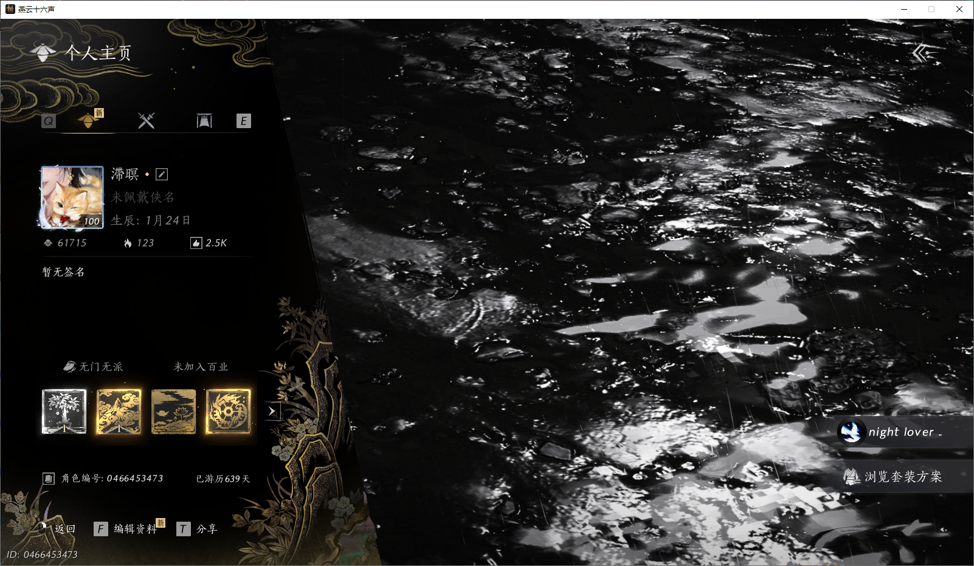Click the 暂无签名 signature text
The height and width of the screenshot is (566, 974).
point(63,272)
